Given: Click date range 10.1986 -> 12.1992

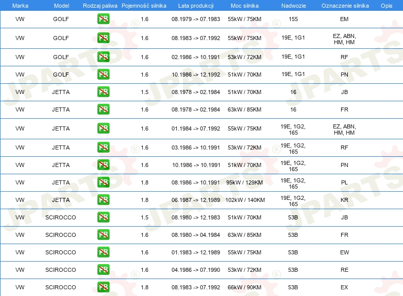Looking at the screenshot, I should (196, 75).
